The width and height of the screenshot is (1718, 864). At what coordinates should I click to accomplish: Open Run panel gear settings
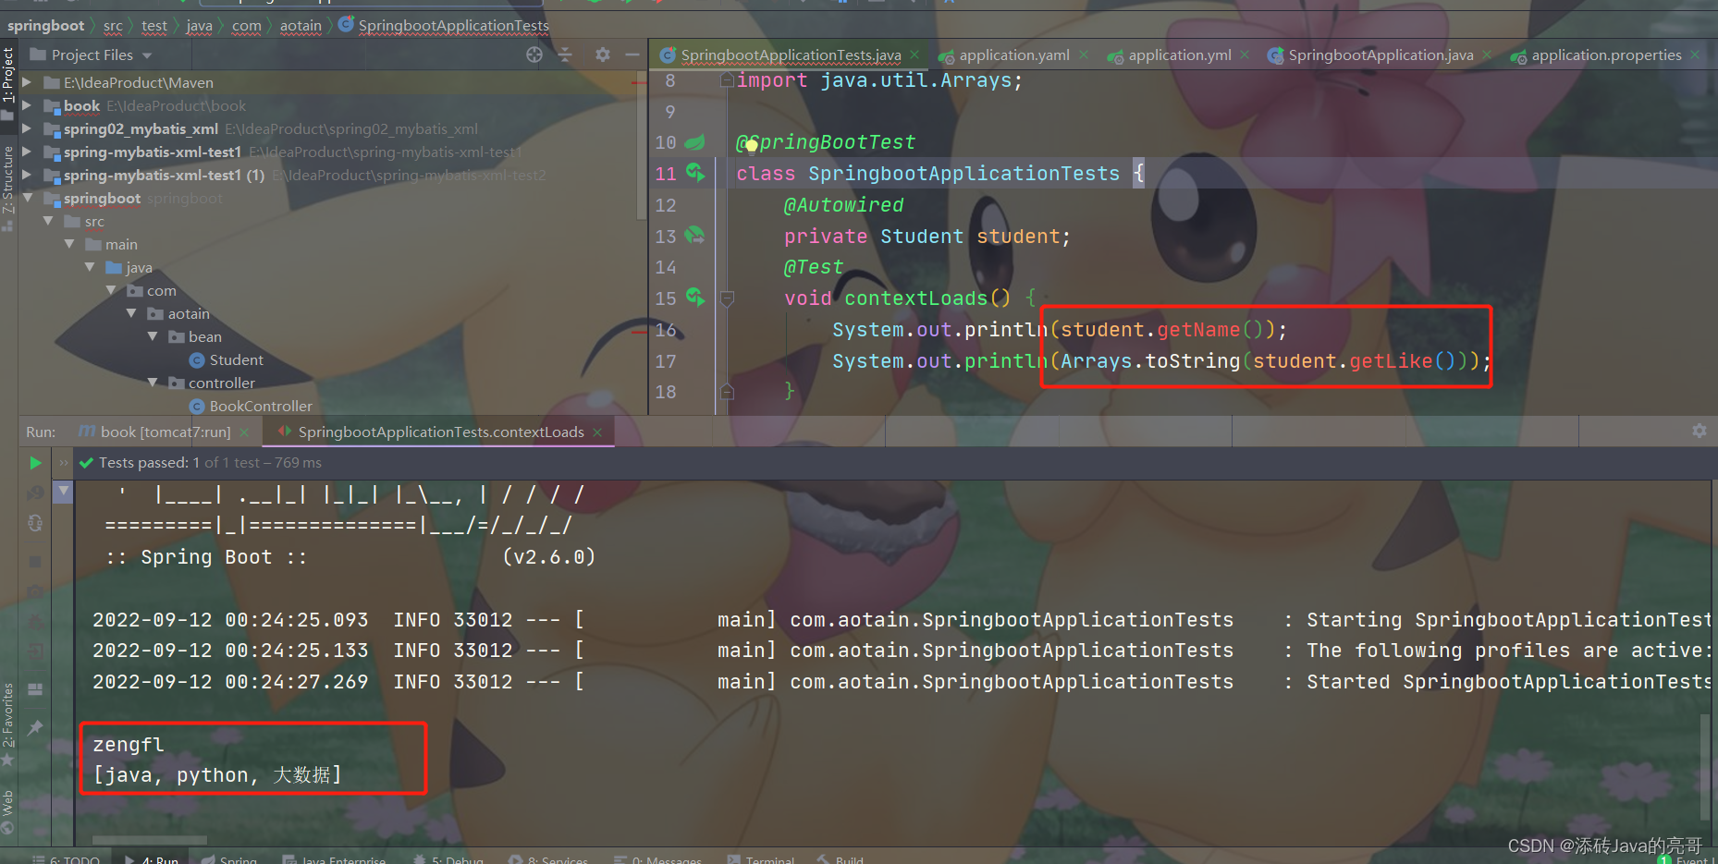click(x=1700, y=432)
